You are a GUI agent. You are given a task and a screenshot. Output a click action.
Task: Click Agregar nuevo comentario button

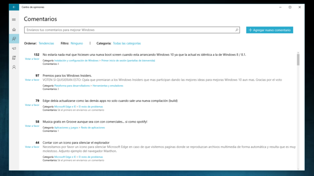click(270, 30)
